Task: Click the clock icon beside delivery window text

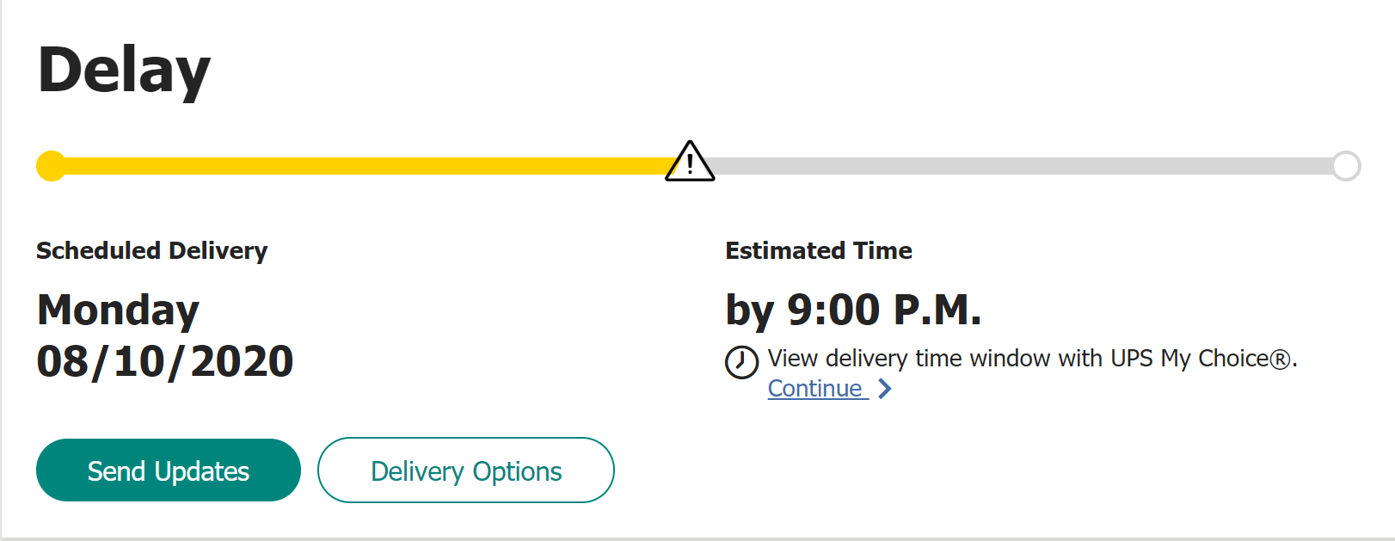Action: click(x=741, y=362)
